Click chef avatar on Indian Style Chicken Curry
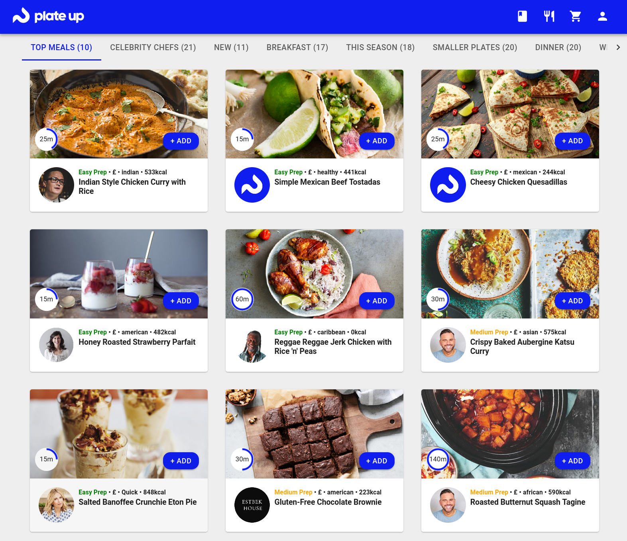The width and height of the screenshot is (627, 541). click(x=56, y=185)
